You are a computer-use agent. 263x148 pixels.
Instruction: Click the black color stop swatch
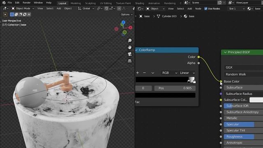click(165, 95)
